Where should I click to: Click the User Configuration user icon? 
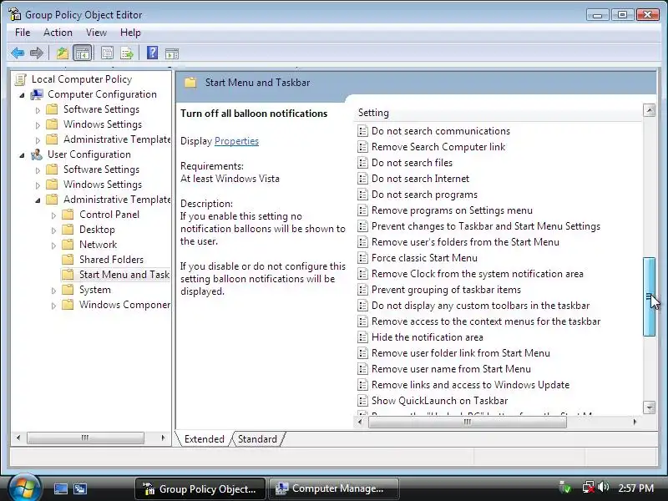[x=37, y=154]
